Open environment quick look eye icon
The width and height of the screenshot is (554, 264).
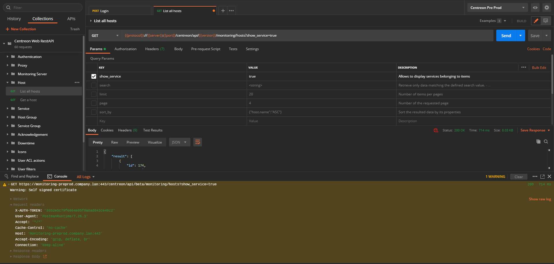[535, 8]
